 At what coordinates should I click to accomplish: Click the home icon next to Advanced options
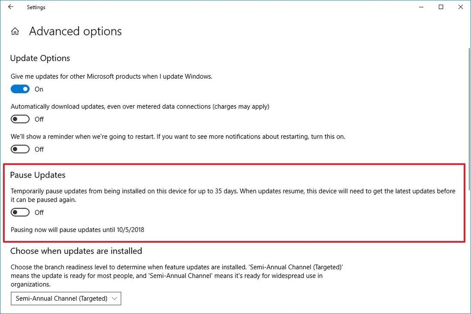[x=15, y=31]
